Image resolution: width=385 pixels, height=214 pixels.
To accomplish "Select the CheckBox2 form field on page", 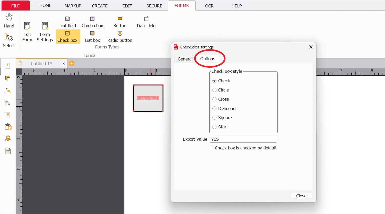I will point(148,98).
